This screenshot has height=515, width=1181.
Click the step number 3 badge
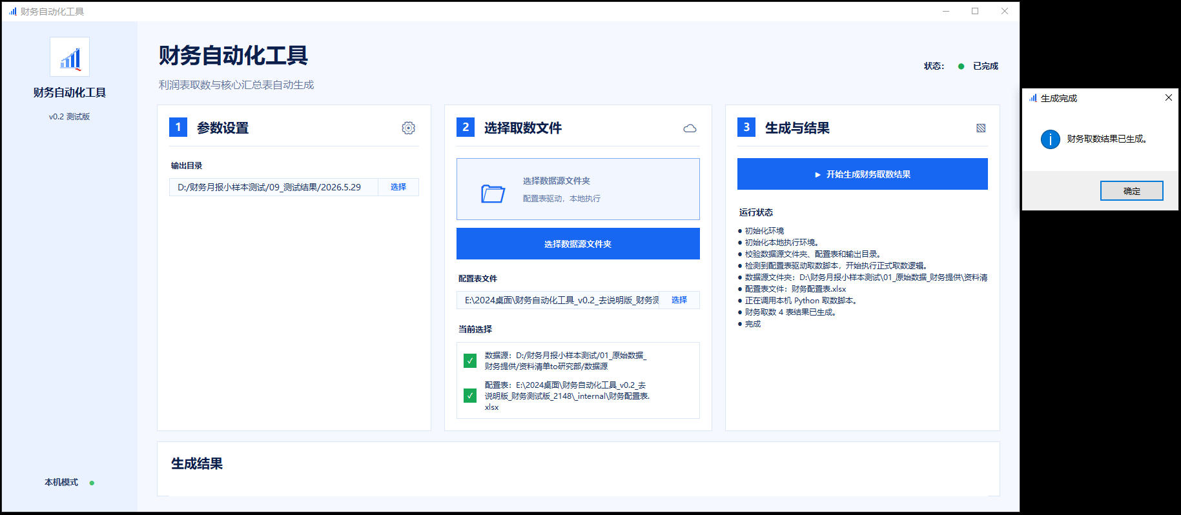746,127
